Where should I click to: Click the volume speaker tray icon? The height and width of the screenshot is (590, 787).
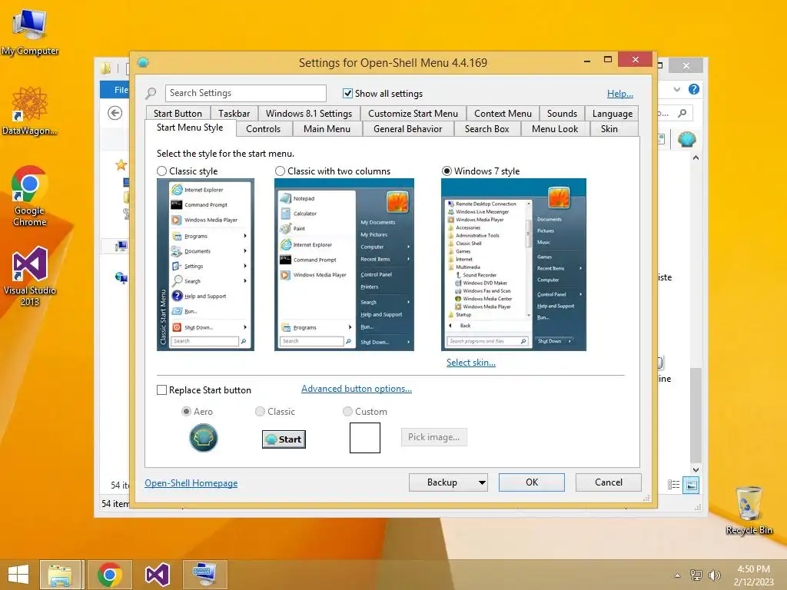click(714, 575)
